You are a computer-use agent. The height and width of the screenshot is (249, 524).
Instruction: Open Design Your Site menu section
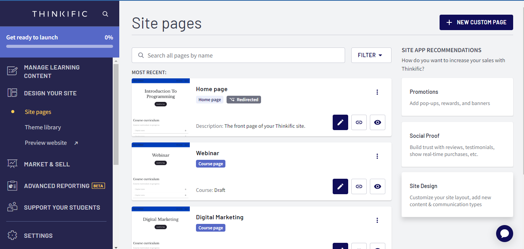pyautogui.click(x=50, y=93)
